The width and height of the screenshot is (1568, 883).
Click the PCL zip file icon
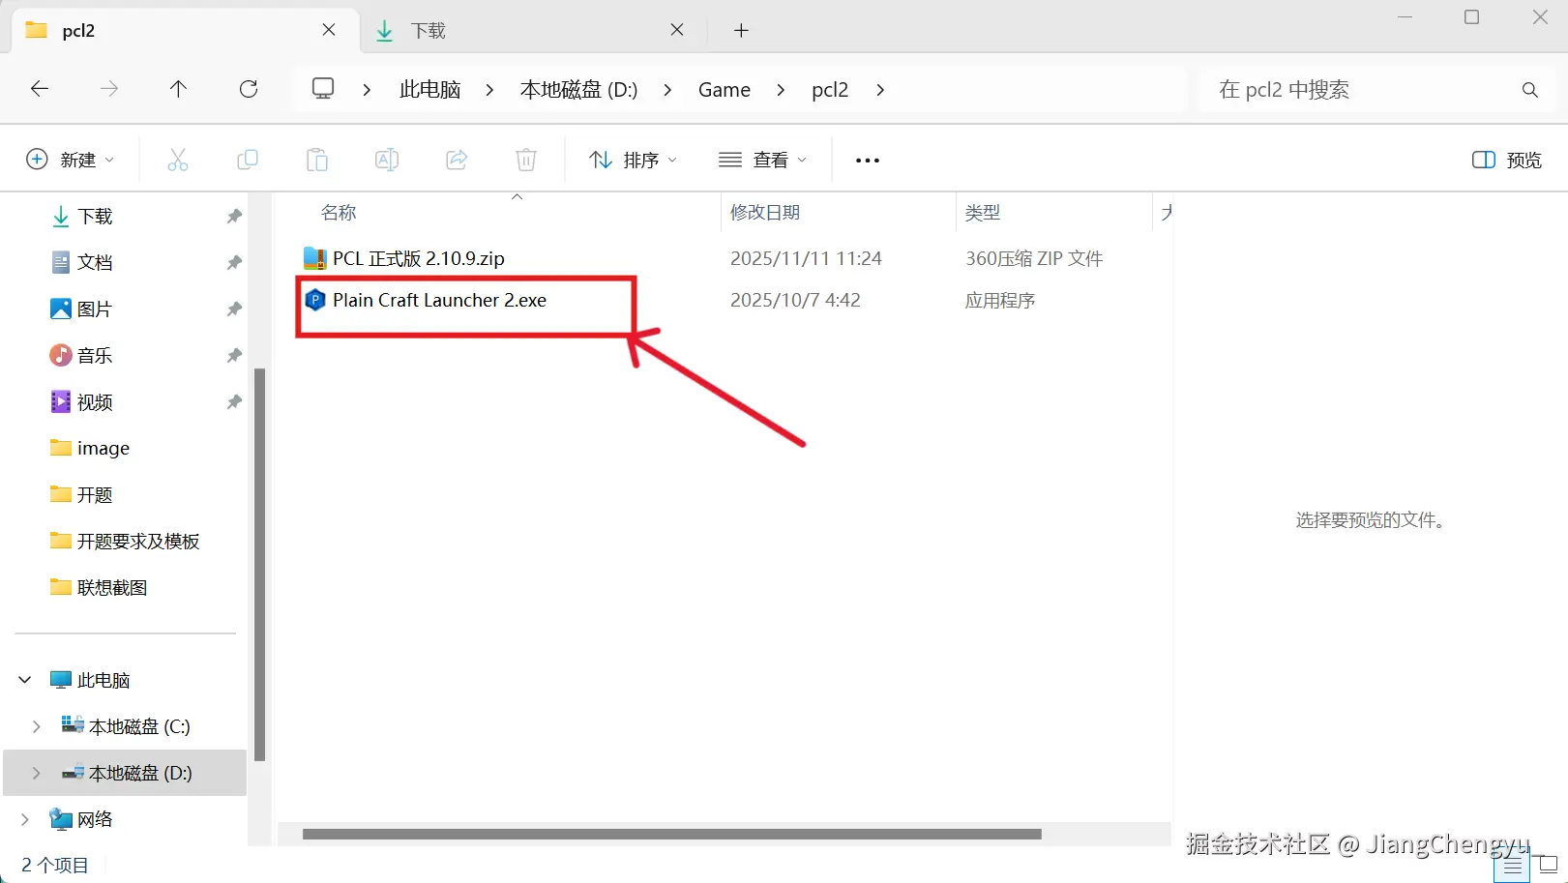point(314,258)
